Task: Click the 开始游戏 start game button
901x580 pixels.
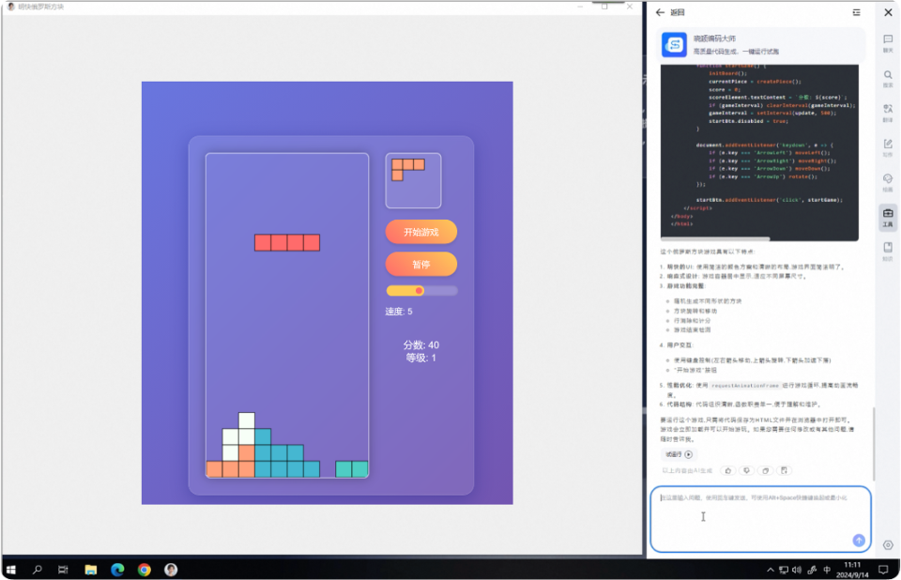Action: point(421,232)
